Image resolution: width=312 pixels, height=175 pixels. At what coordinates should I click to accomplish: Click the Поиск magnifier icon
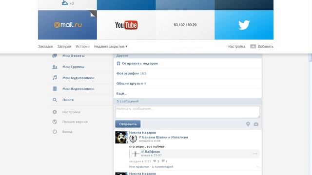click(55, 100)
